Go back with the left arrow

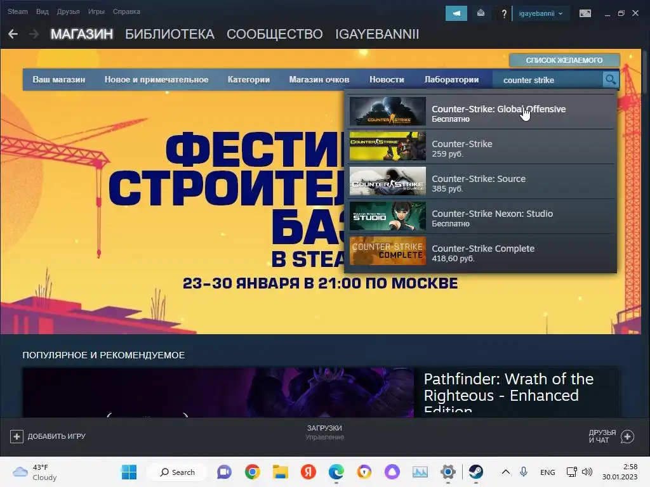pos(13,34)
